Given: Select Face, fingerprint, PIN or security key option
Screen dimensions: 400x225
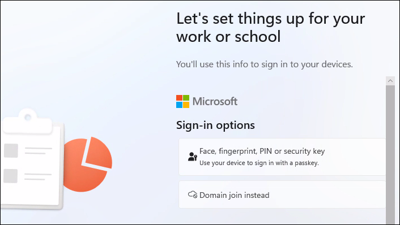Looking at the screenshot, I should click(x=282, y=157).
